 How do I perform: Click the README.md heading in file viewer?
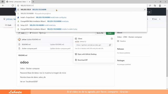click(23, 55)
